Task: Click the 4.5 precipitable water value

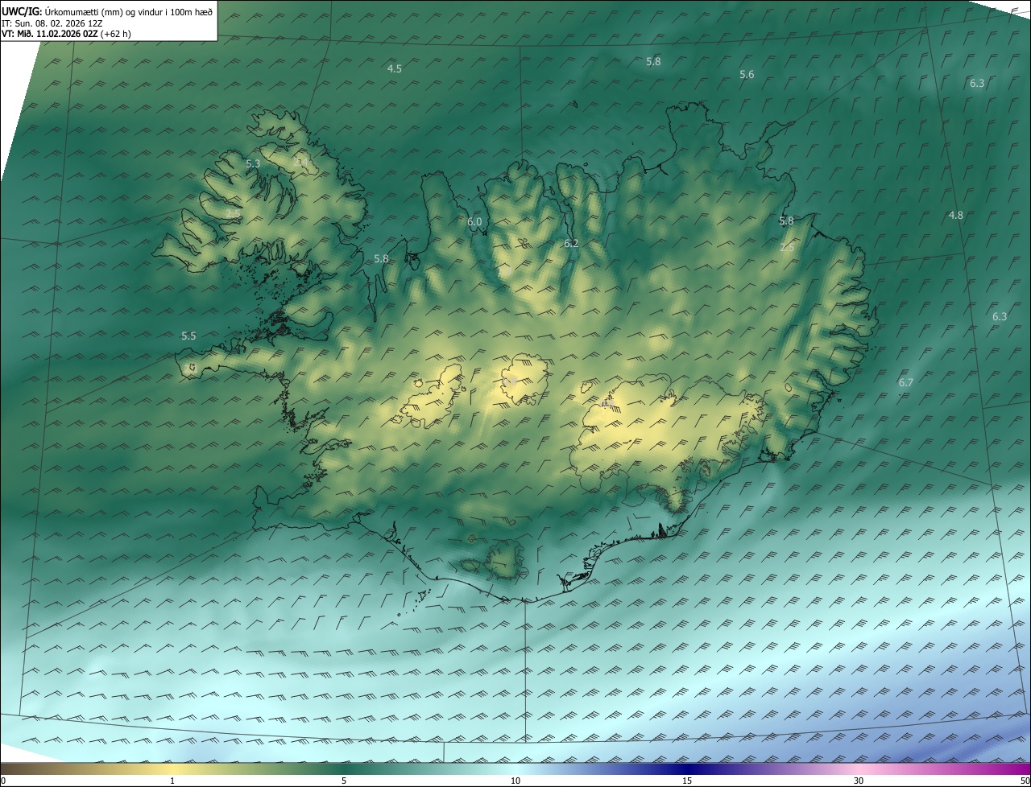Action: point(395,69)
